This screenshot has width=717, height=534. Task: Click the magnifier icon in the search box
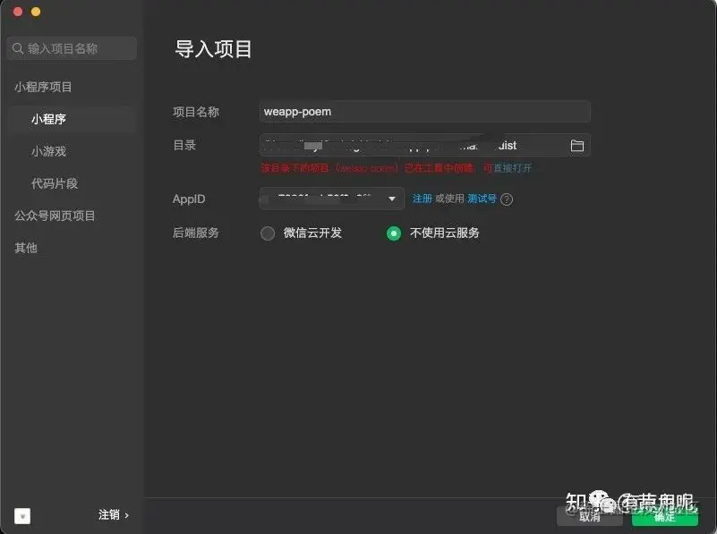click(x=18, y=48)
